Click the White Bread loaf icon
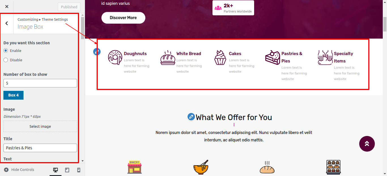Image resolution: width=387 pixels, height=176 pixels. click(x=168, y=57)
